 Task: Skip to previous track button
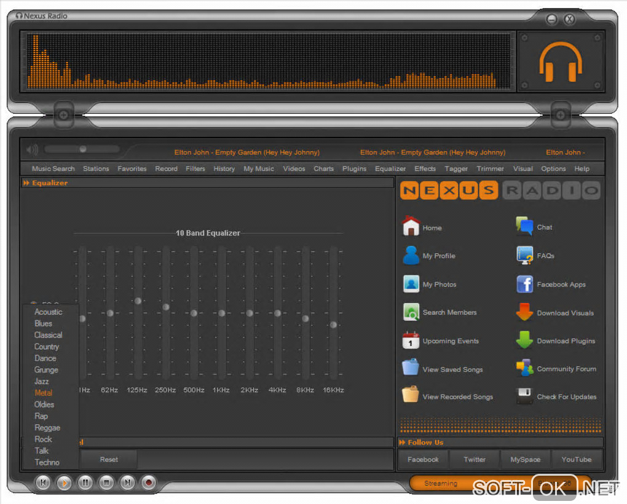(43, 482)
